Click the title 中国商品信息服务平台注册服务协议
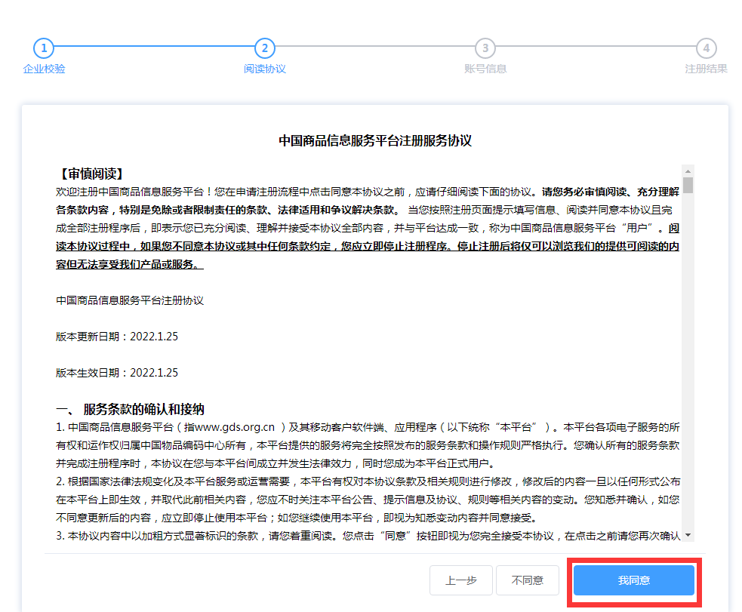This screenshot has width=742, height=612. (x=375, y=140)
